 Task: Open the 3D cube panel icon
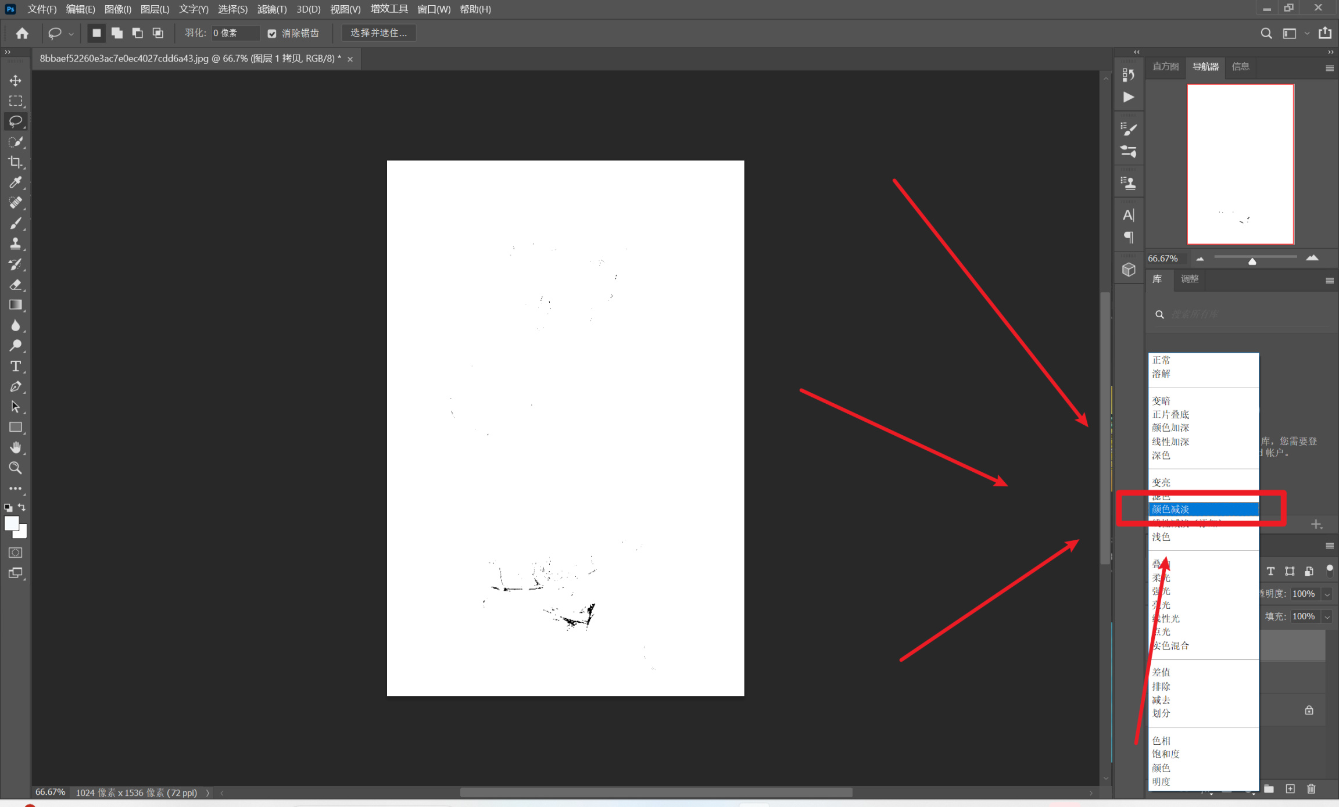pyautogui.click(x=1128, y=270)
